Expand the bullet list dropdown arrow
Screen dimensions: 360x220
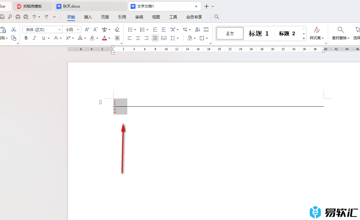[135, 29]
